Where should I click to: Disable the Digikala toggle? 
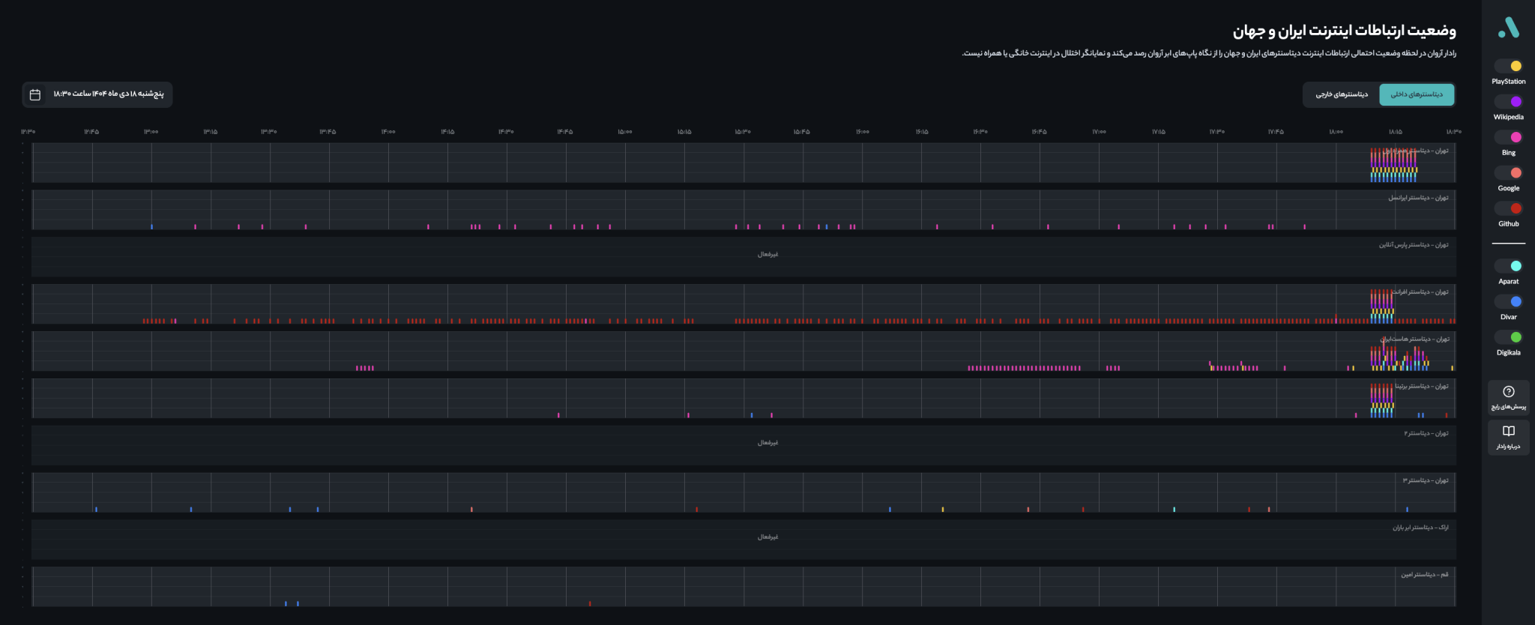1508,337
